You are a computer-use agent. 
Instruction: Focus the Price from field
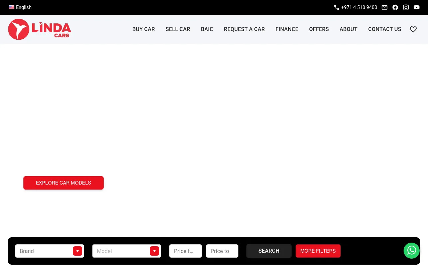pyautogui.click(x=186, y=251)
